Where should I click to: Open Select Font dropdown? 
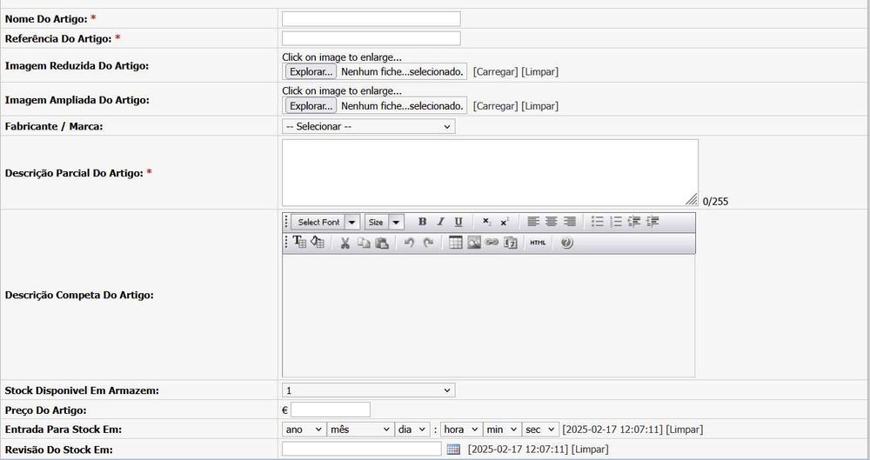point(325,222)
